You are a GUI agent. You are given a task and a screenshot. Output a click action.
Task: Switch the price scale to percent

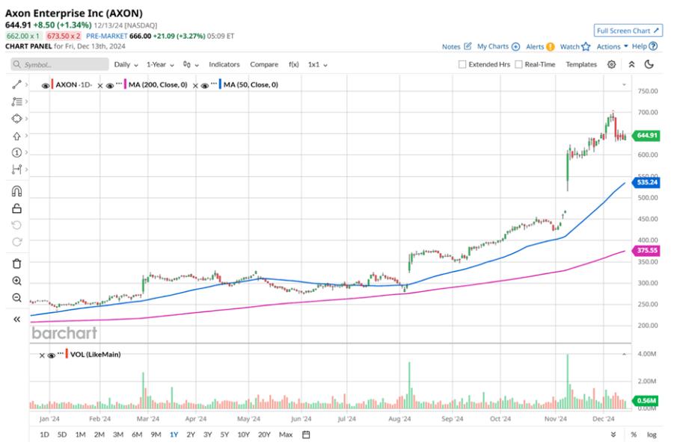point(634,435)
